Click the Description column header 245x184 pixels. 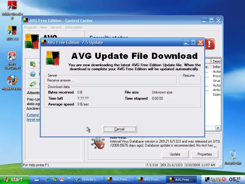point(216,61)
